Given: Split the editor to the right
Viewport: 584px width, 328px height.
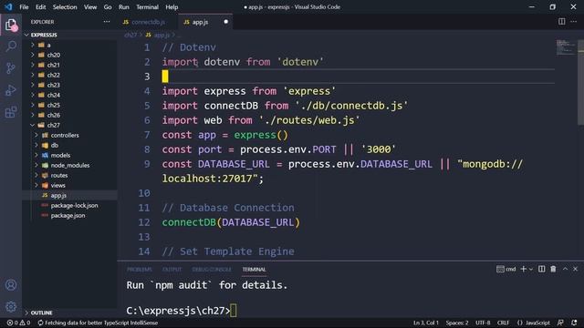Looking at the screenshot, I should pyautogui.click(x=562, y=22).
